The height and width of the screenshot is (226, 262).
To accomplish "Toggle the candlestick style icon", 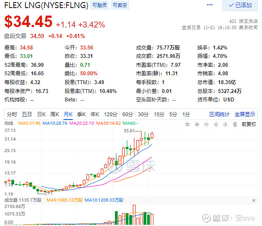I will (x=235, y=125).
